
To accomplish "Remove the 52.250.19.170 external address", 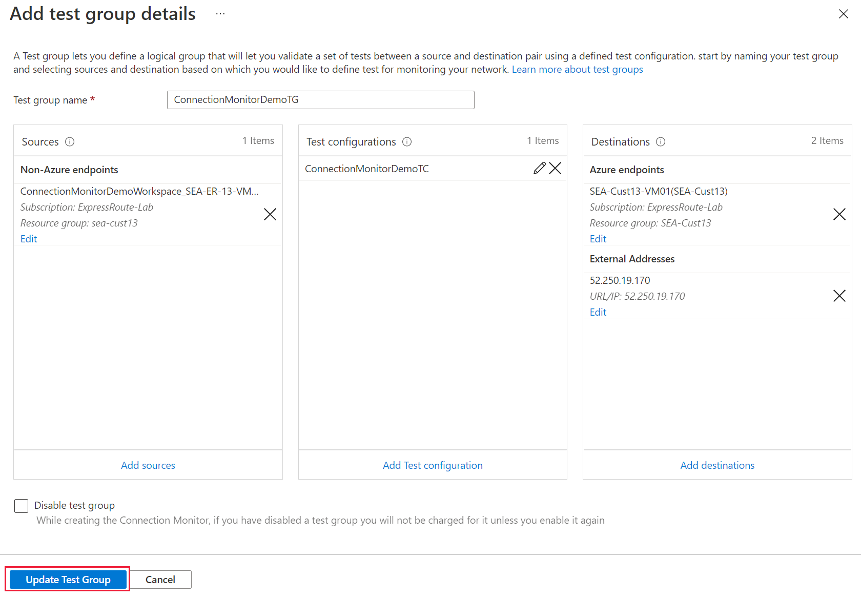I will [x=839, y=296].
